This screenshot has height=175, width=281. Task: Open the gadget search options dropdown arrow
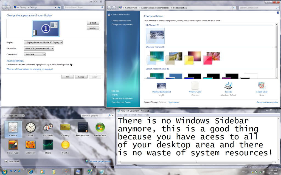point(113,116)
